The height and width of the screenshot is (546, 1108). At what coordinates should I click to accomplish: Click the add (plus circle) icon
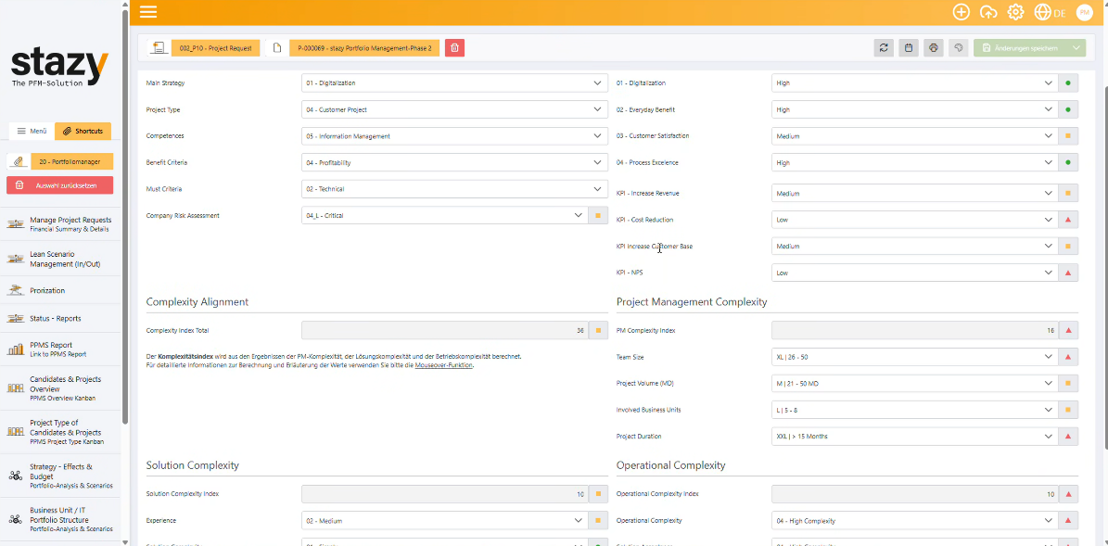click(961, 12)
